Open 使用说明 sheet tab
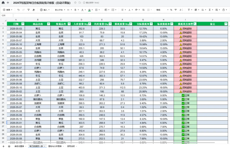The height and width of the screenshot is (148, 230). pos(71,146)
